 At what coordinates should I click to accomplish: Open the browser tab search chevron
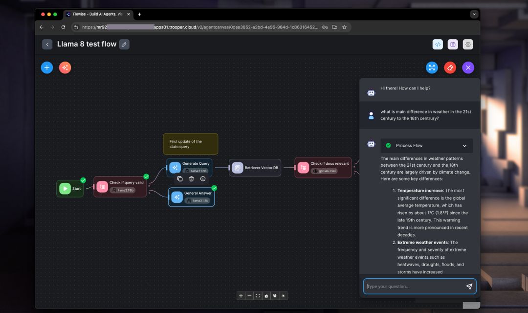473,14
